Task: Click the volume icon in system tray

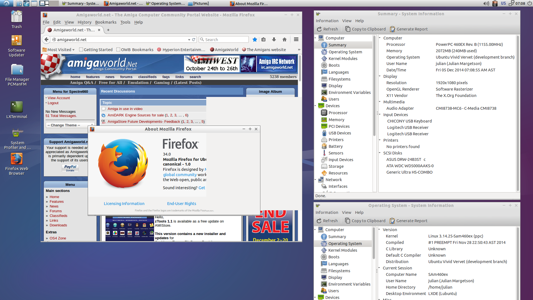Action: [x=486, y=3]
